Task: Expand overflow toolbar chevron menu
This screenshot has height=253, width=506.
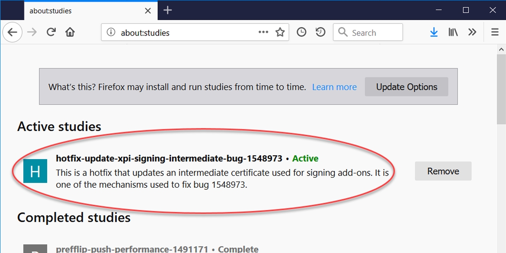Action: pos(472,32)
